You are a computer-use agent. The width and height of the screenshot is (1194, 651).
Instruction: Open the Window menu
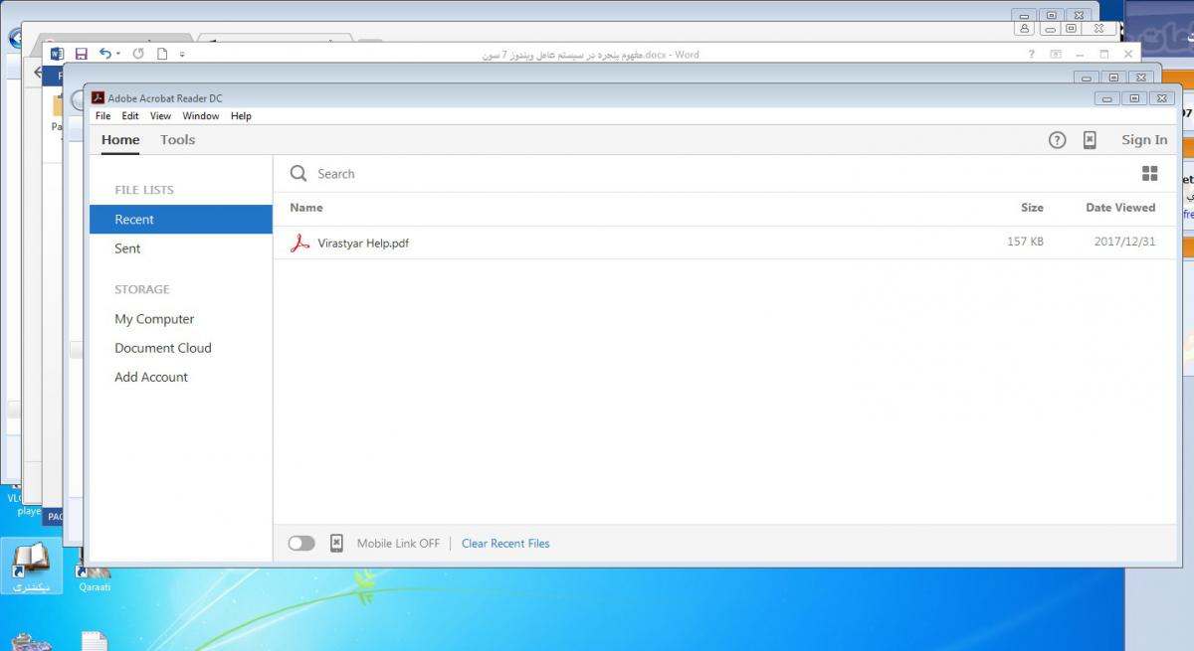pyautogui.click(x=200, y=116)
